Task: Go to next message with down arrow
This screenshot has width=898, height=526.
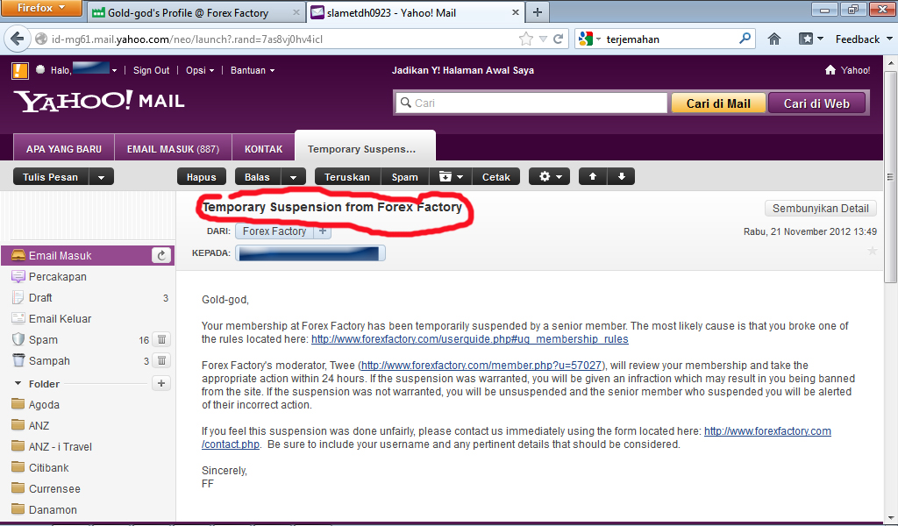Action: click(622, 176)
